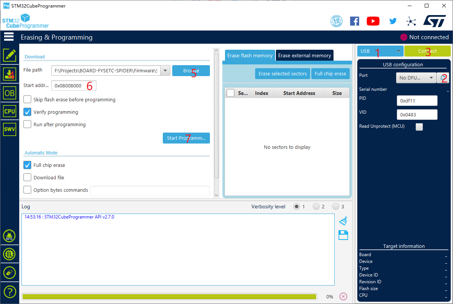Click the Option bytes commands text field
Viewport: 453px width, 304px height.
pos(150,191)
